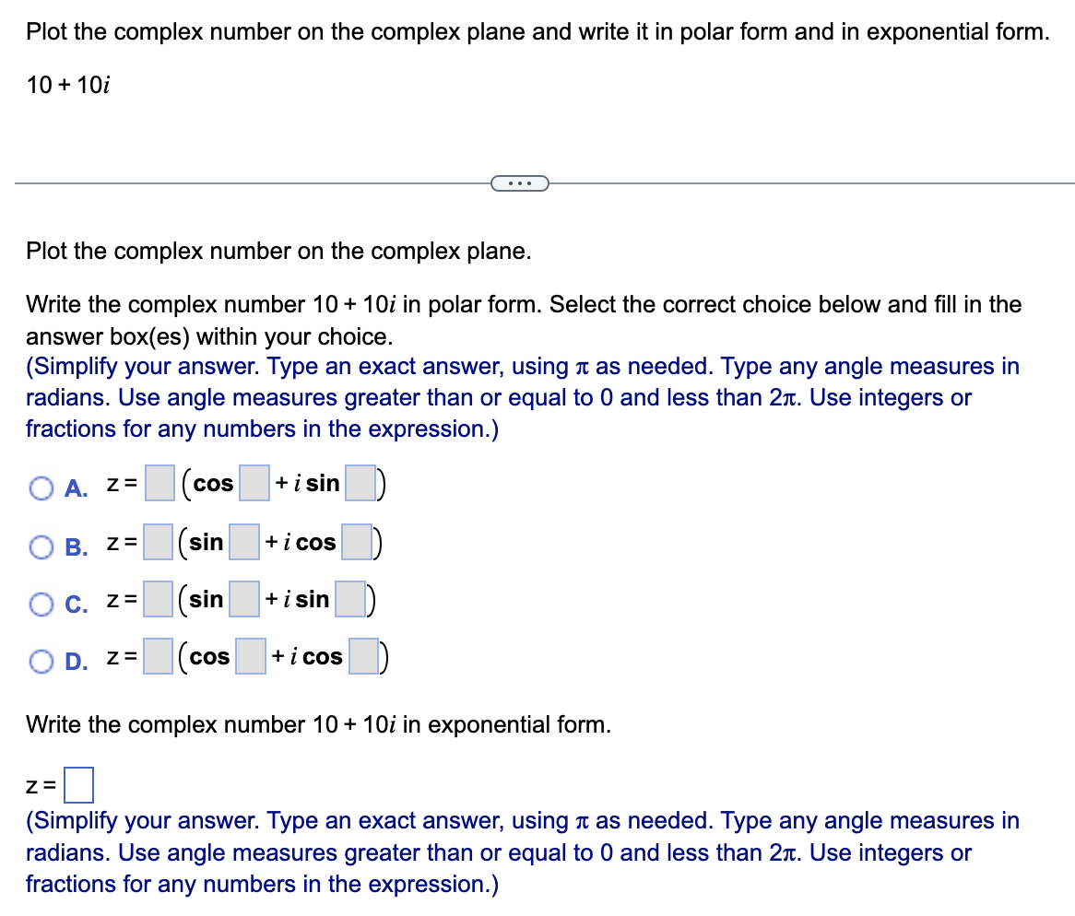The image size is (1075, 916).
Task: Click the modulus answer box in choice A
Action: [159, 482]
